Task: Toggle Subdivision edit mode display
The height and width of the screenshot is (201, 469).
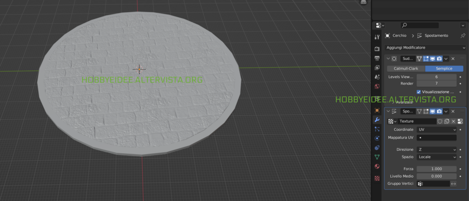Action: (x=426, y=59)
